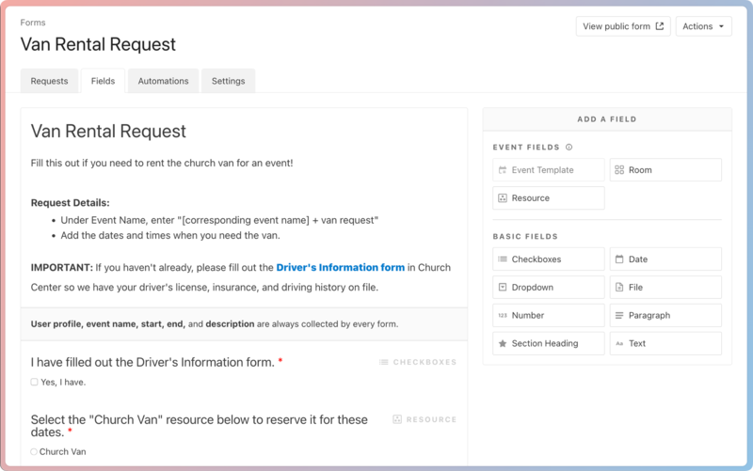Add a Number basic field
Image resolution: width=753 pixels, height=471 pixels.
click(549, 315)
